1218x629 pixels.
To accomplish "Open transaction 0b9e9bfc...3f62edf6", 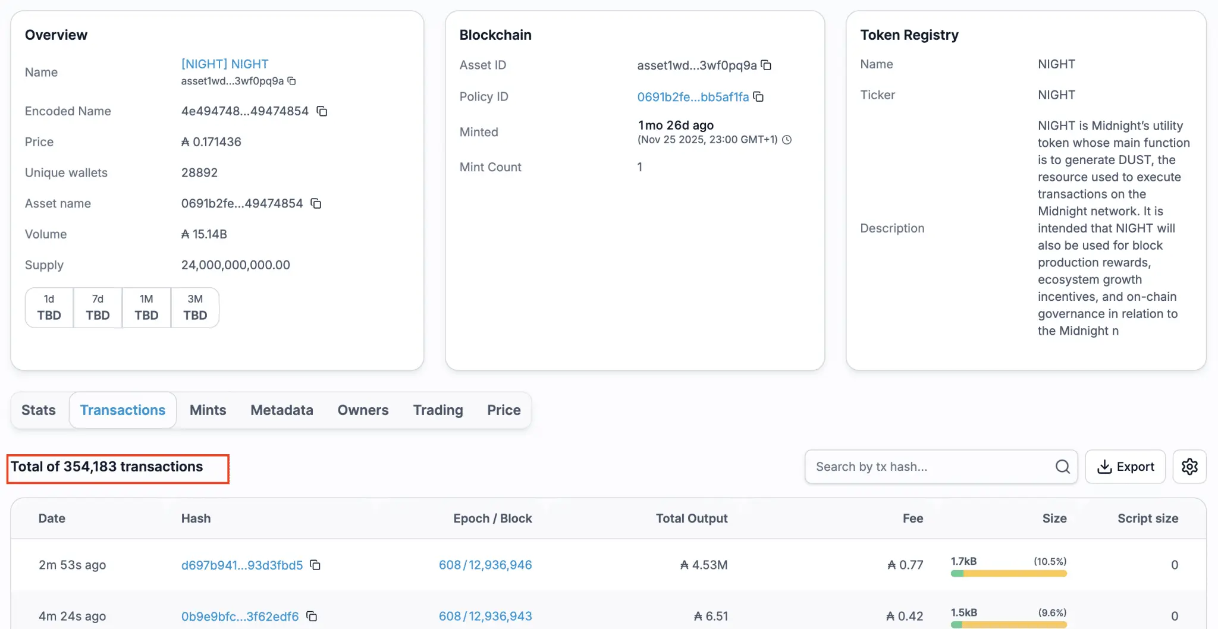I will 240,617.
